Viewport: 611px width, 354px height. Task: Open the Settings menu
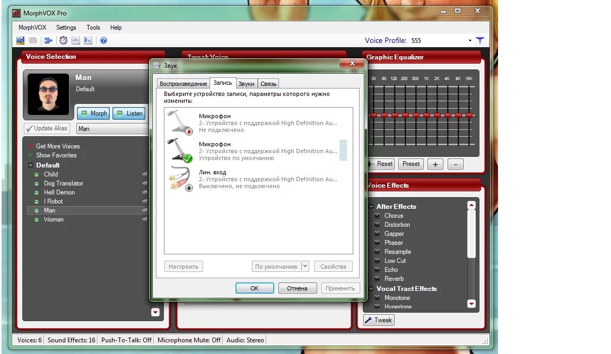pos(66,28)
